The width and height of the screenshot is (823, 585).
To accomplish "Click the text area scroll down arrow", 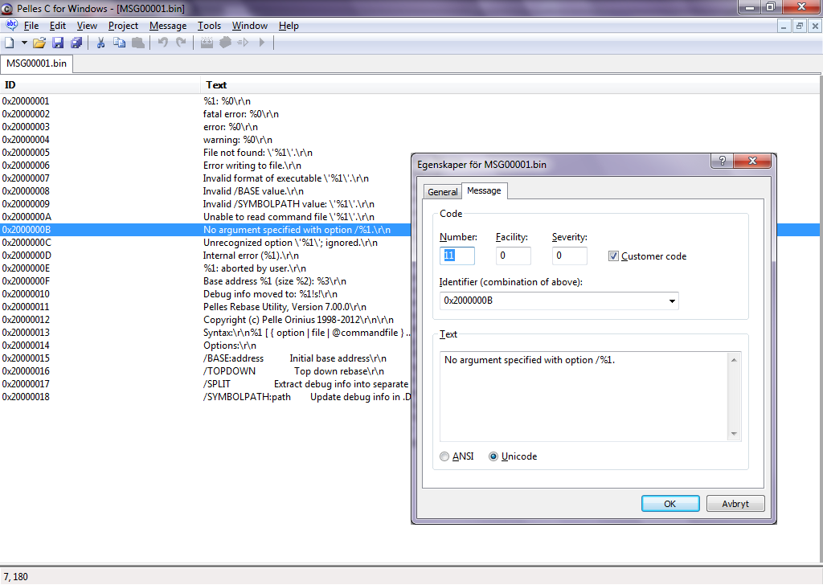I will click(x=734, y=433).
